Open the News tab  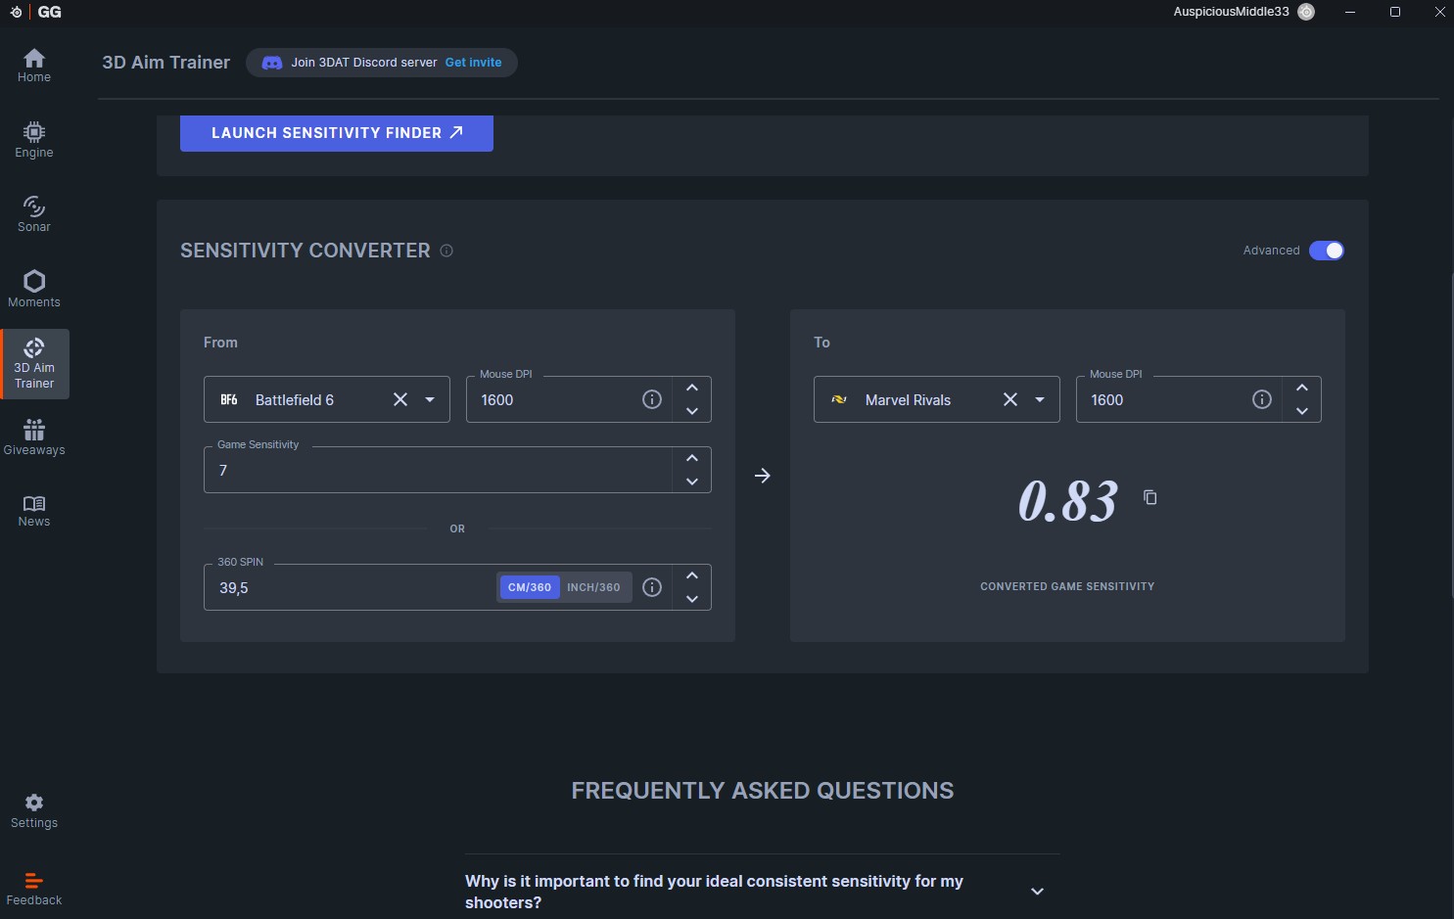[x=34, y=510]
